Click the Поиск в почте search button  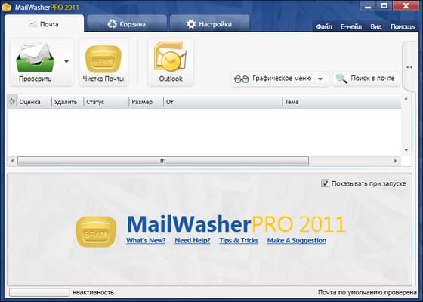coord(366,79)
